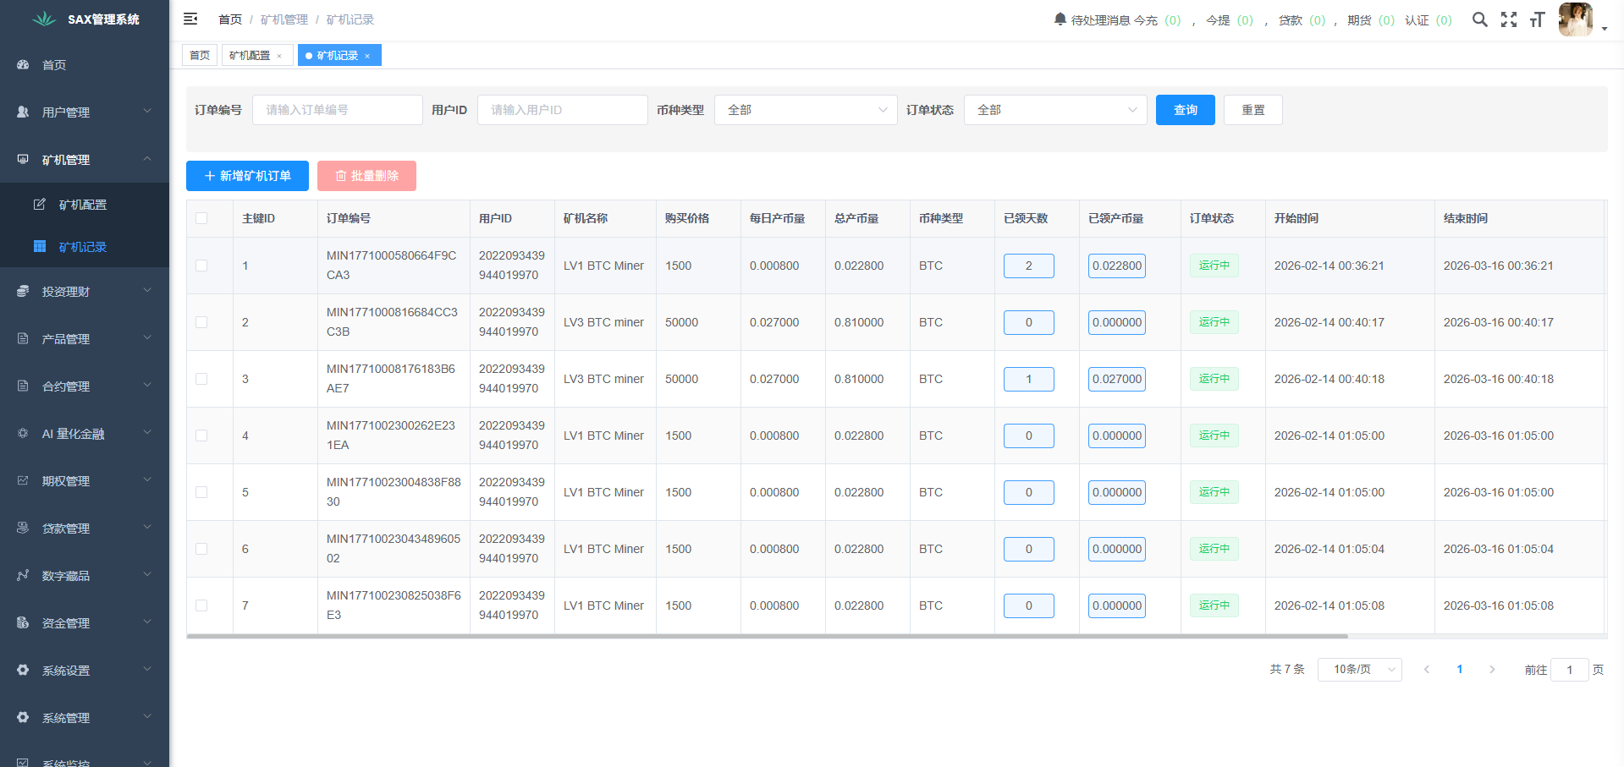Click the sidebar collapse hamburger icon
1624x767 pixels.
(190, 19)
